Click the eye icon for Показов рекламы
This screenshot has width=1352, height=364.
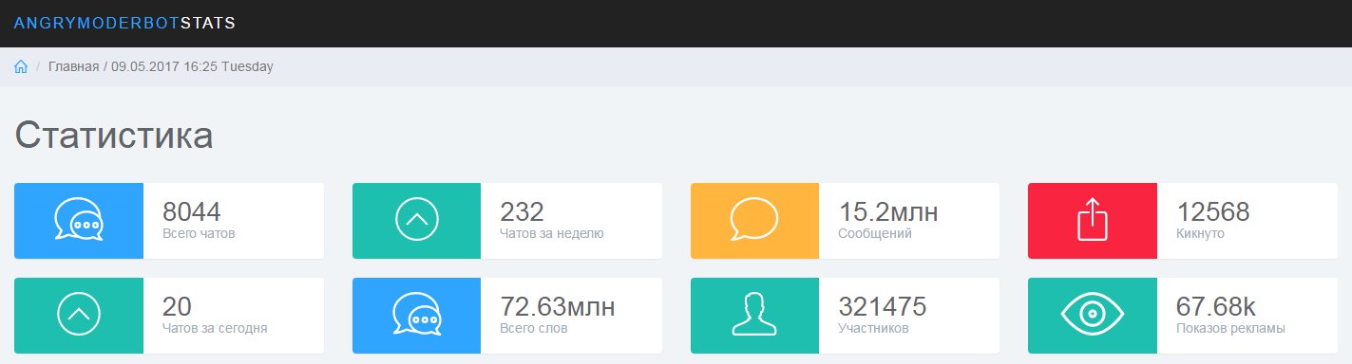1093,315
